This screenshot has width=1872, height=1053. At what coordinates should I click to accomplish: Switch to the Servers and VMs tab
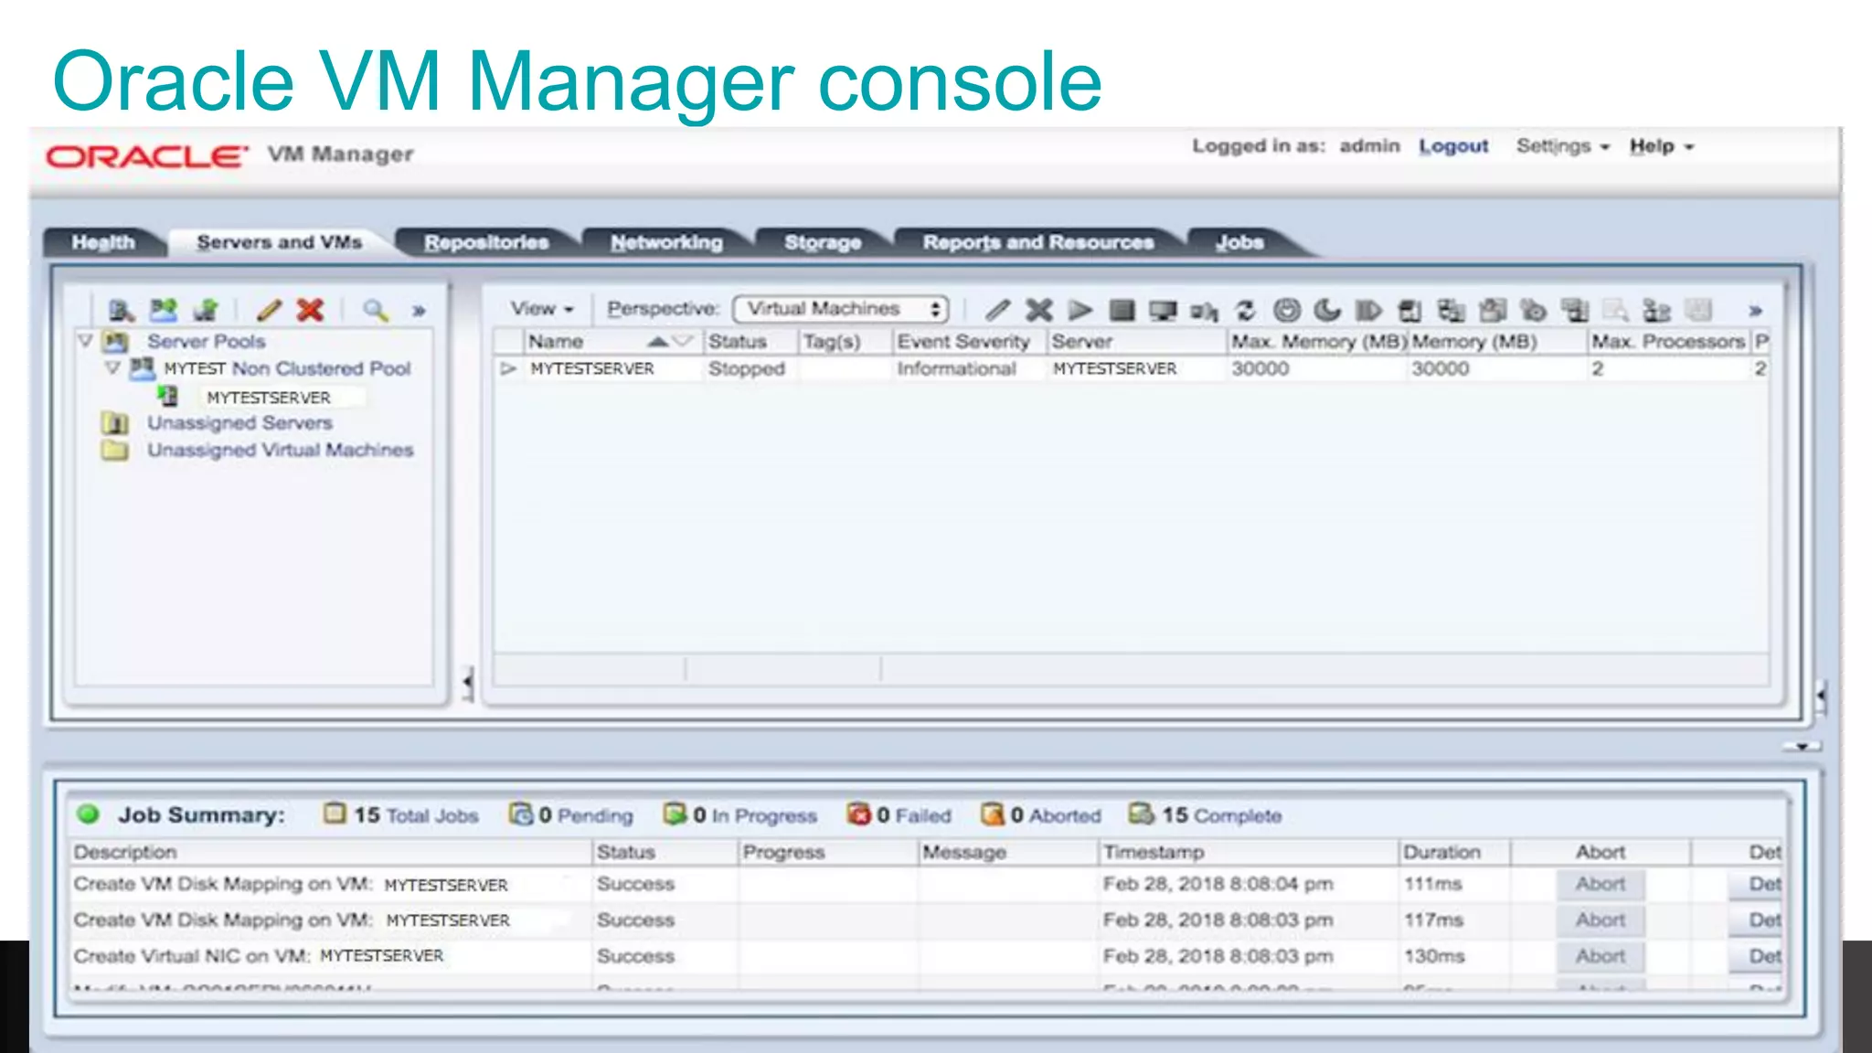(x=280, y=242)
